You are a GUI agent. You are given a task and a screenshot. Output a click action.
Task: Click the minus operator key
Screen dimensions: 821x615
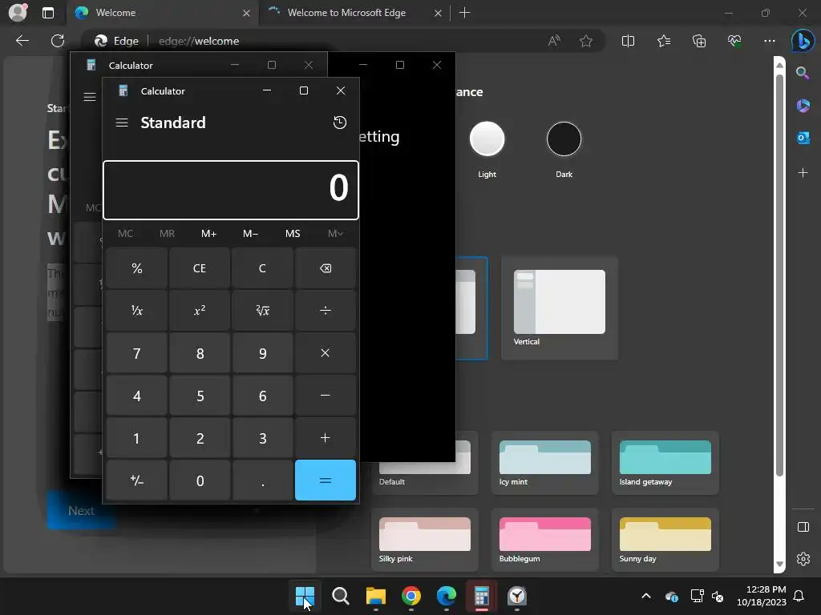[x=326, y=396]
